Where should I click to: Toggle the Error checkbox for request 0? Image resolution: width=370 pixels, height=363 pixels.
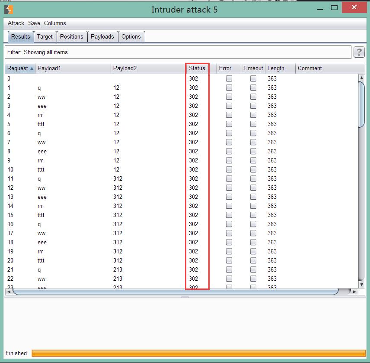(229, 78)
